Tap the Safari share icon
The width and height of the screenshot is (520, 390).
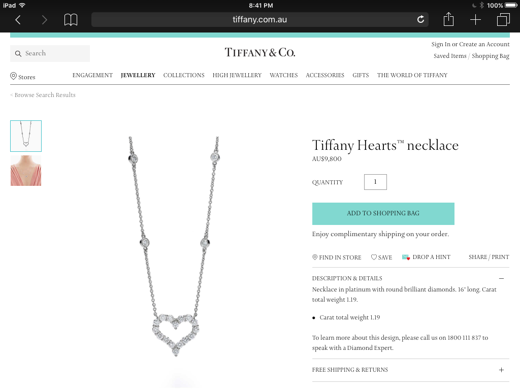[448, 19]
